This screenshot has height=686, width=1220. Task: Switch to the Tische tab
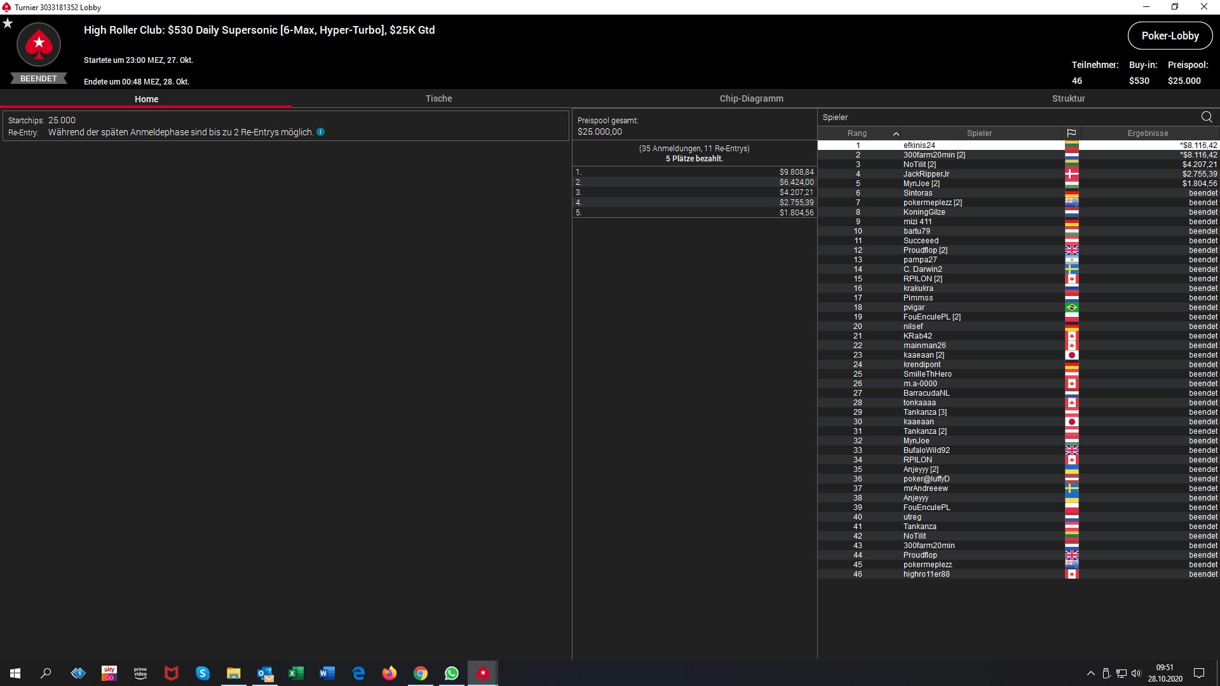(438, 98)
